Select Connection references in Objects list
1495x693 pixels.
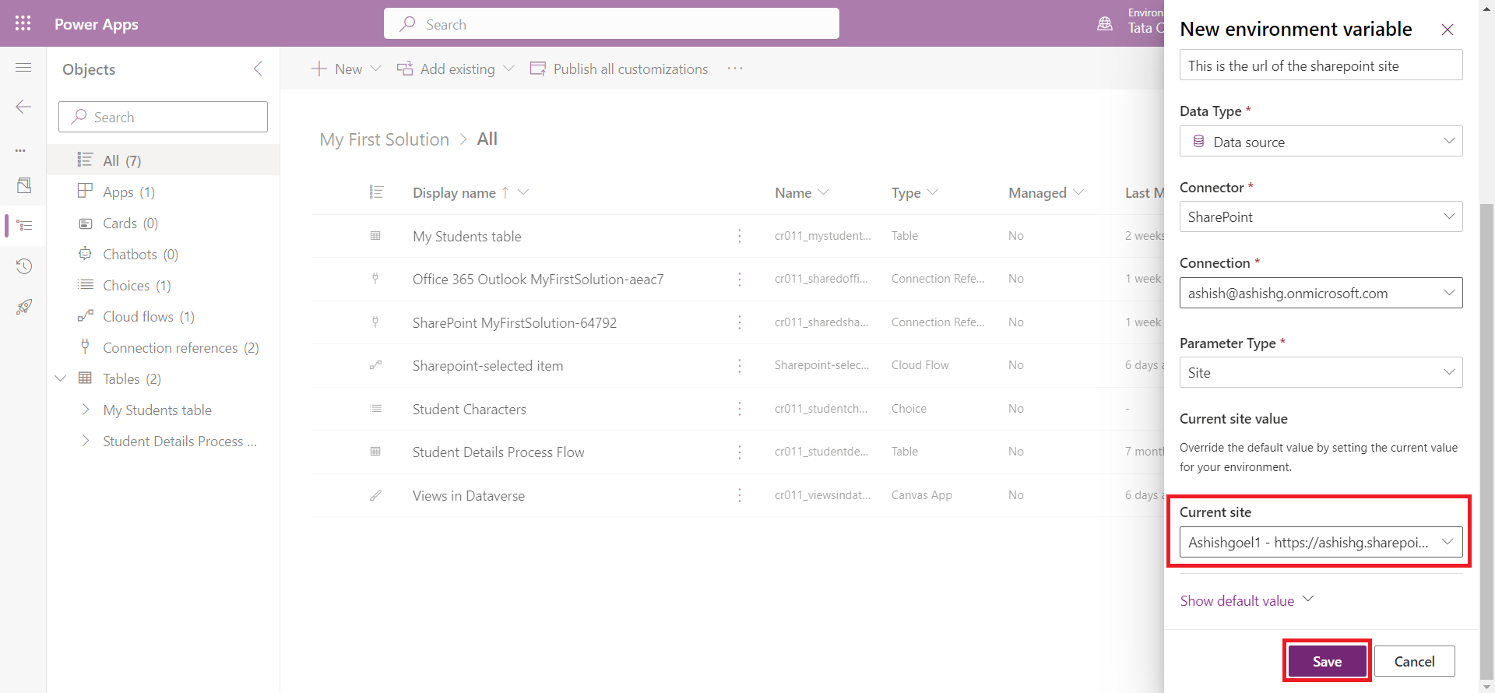[x=170, y=347]
